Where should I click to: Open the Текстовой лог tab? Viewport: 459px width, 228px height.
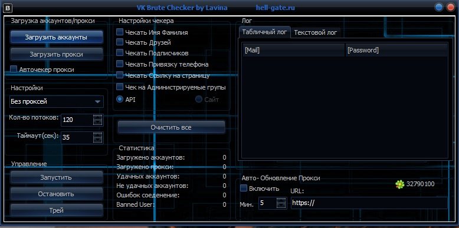pos(316,32)
